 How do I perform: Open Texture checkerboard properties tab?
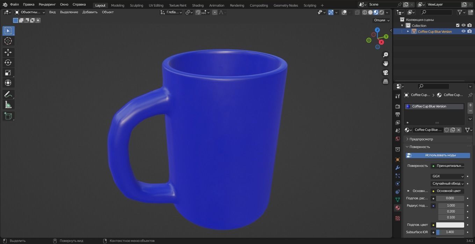pos(397,218)
